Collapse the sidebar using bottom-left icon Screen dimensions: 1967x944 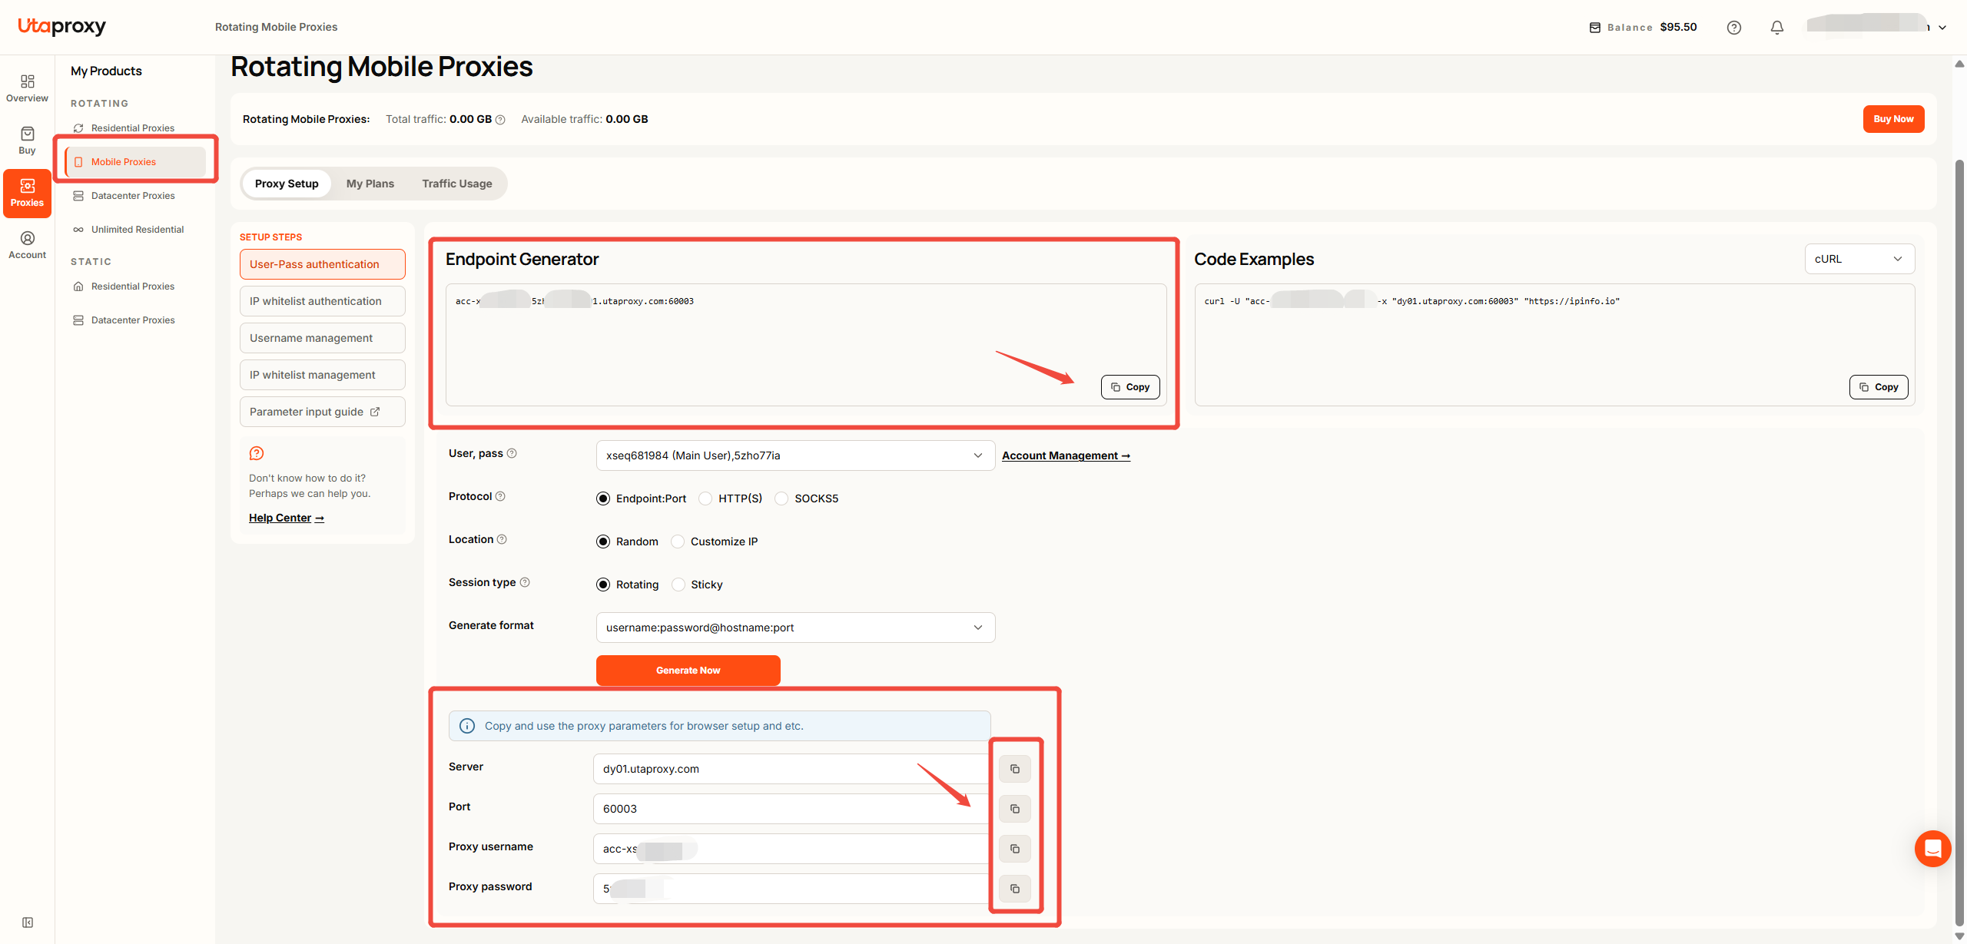(x=28, y=922)
